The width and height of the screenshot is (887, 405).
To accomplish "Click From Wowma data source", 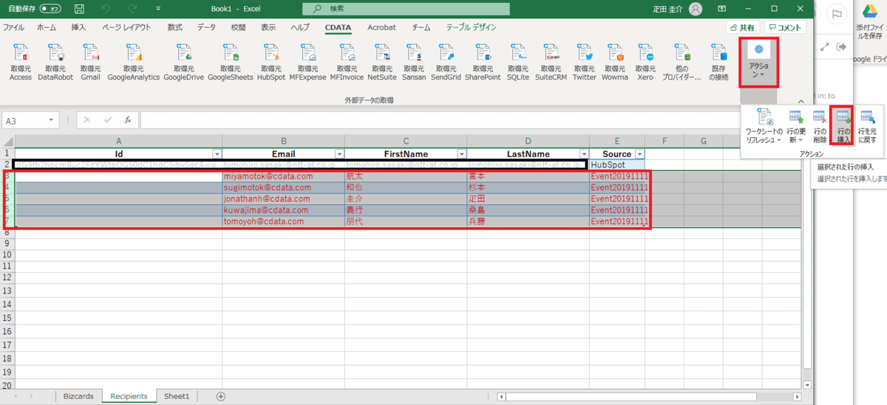I will pos(614,62).
